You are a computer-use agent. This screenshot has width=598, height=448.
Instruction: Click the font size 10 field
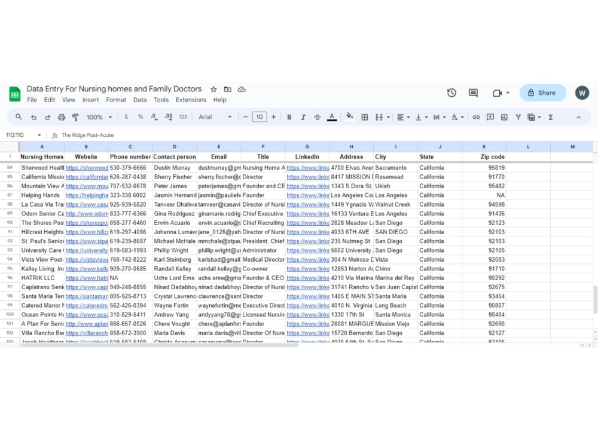click(260, 117)
